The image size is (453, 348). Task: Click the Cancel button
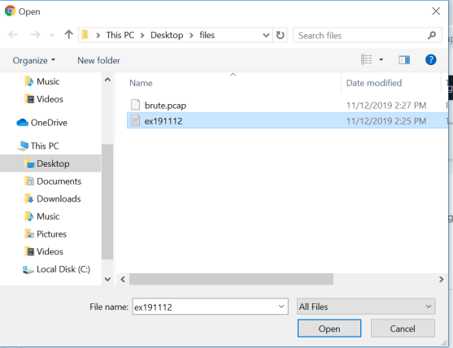pyautogui.click(x=403, y=328)
